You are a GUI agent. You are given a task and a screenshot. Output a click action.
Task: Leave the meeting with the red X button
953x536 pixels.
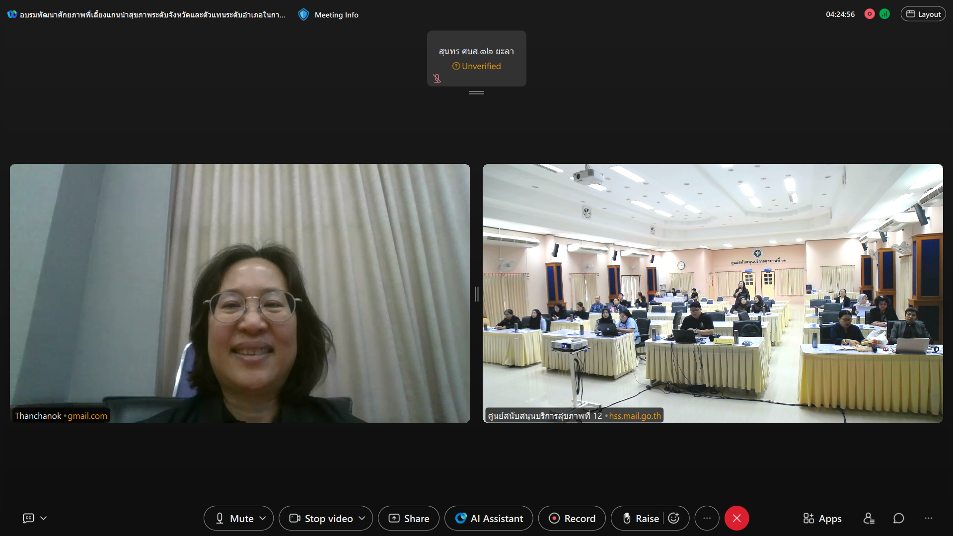coord(736,518)
